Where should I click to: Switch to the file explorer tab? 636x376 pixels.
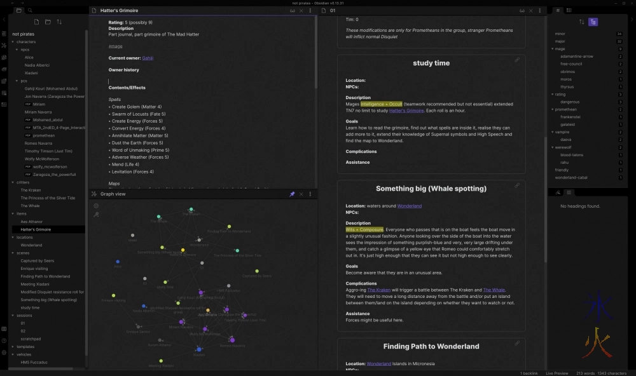(x=18, y=11)
